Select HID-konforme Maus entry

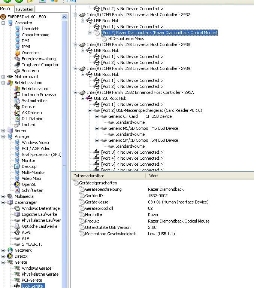(x=126, y=39)
